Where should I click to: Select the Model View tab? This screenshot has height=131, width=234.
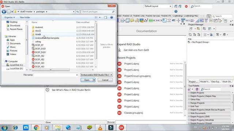click(205, 82)
